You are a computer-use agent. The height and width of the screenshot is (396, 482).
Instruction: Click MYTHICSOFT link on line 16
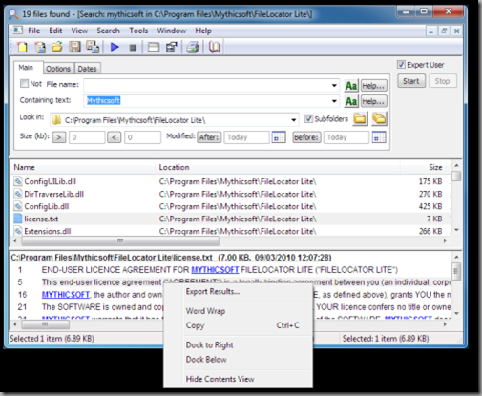tap(65, 295)
